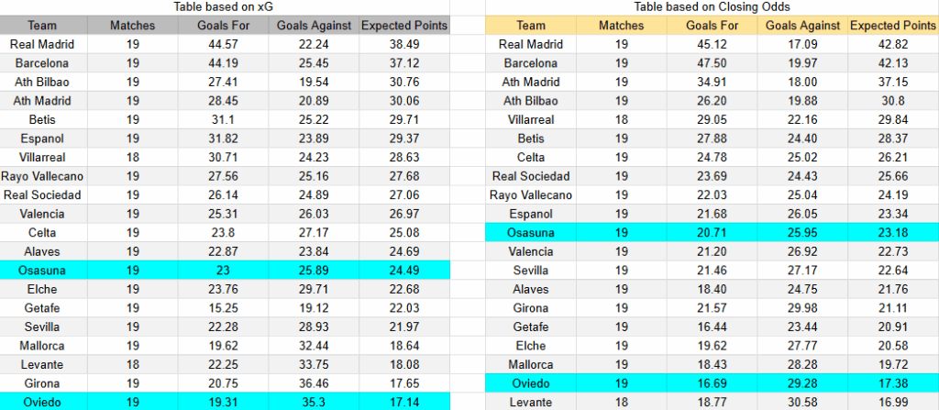Screen dimensions: 939x410
Task: Select the Team header in xG table
Action: coord(42,26)
